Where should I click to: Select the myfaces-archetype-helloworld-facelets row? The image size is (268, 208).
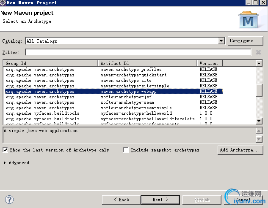[x=113, y=119]
